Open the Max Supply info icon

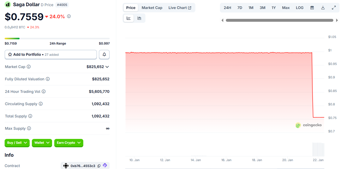29,128
